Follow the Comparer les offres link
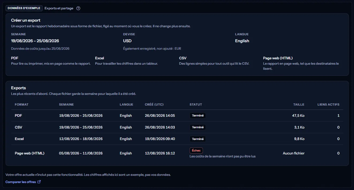 pos(23,182)
